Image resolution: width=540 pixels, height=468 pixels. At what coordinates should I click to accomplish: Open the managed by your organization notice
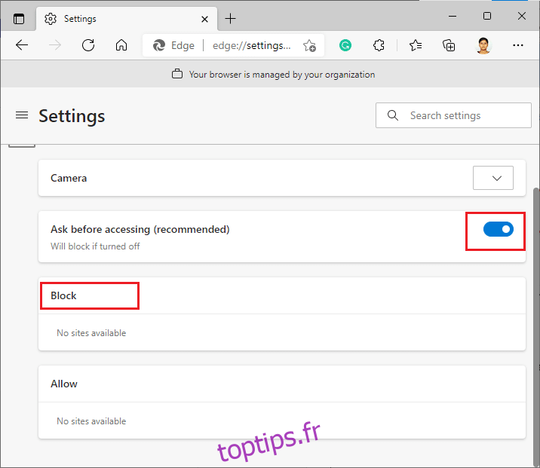(x=282, y=75)
